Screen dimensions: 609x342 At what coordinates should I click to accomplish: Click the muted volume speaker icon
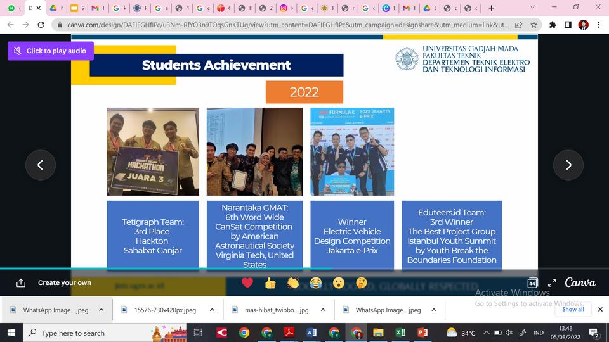pos(509,332)
